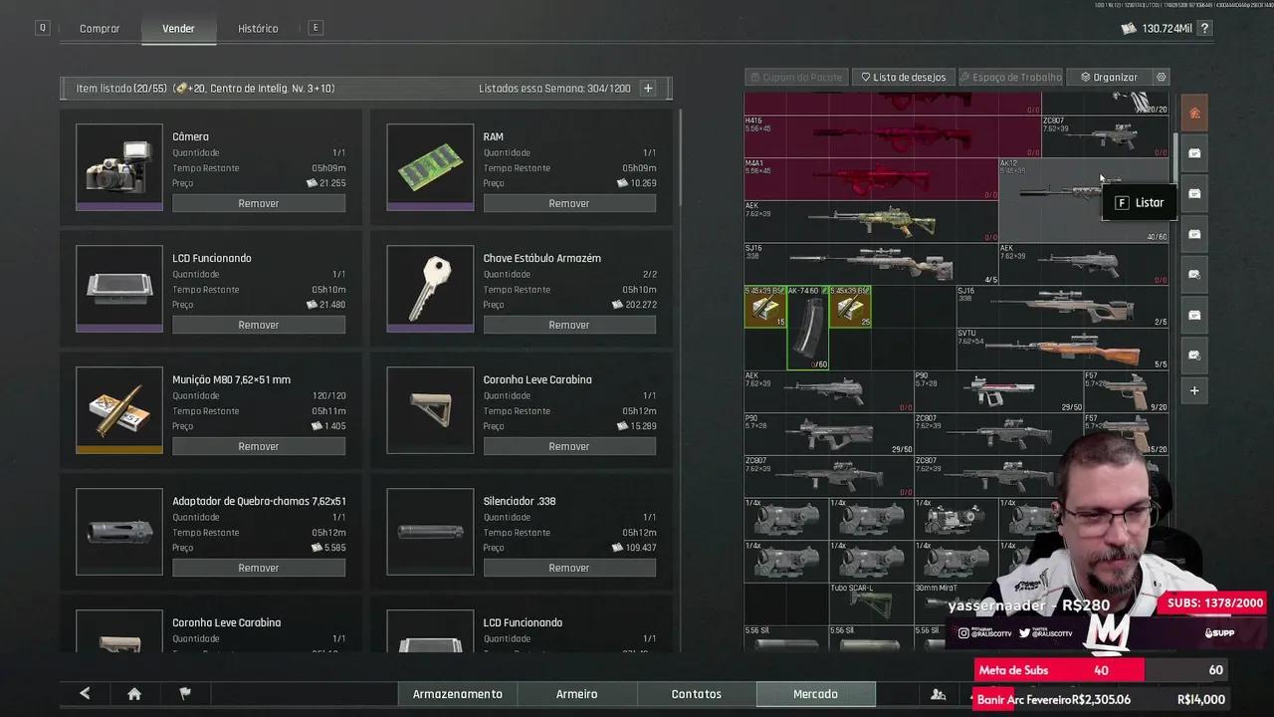
Task: Go to the home screen icon
Action: click(134, 694)
